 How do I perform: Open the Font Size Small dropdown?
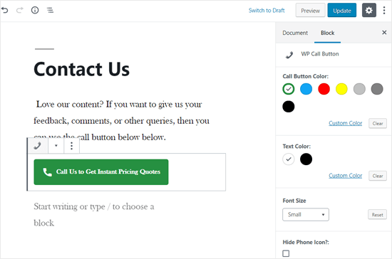(x=306, y=215)
